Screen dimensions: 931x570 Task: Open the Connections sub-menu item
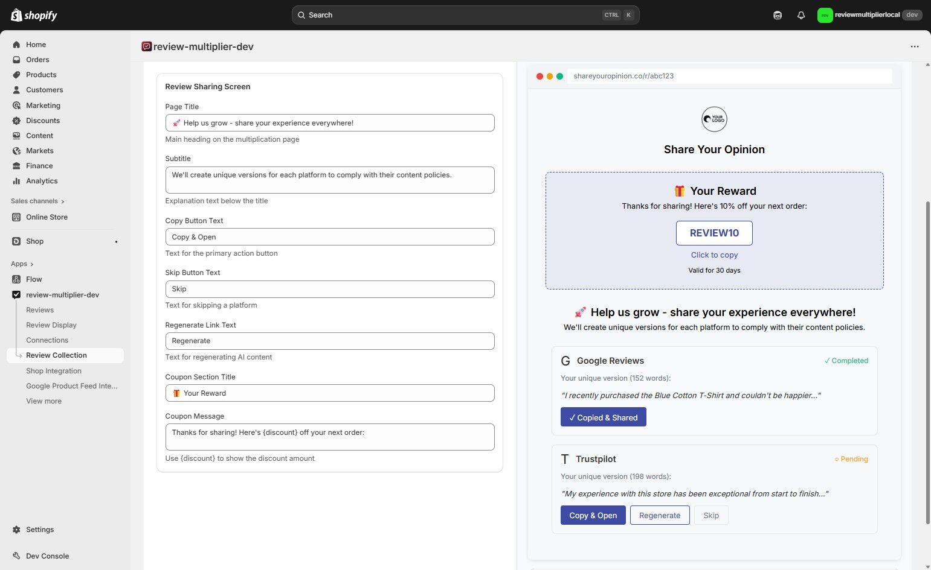pos(47,340)
